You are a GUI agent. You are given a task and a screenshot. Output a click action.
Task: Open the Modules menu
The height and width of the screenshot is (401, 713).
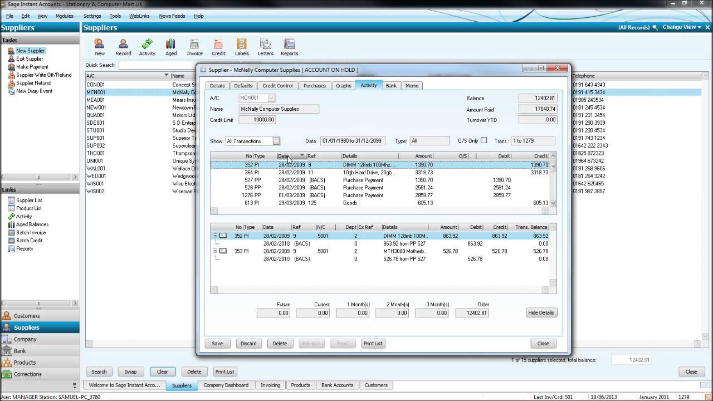tap(65, 16)
